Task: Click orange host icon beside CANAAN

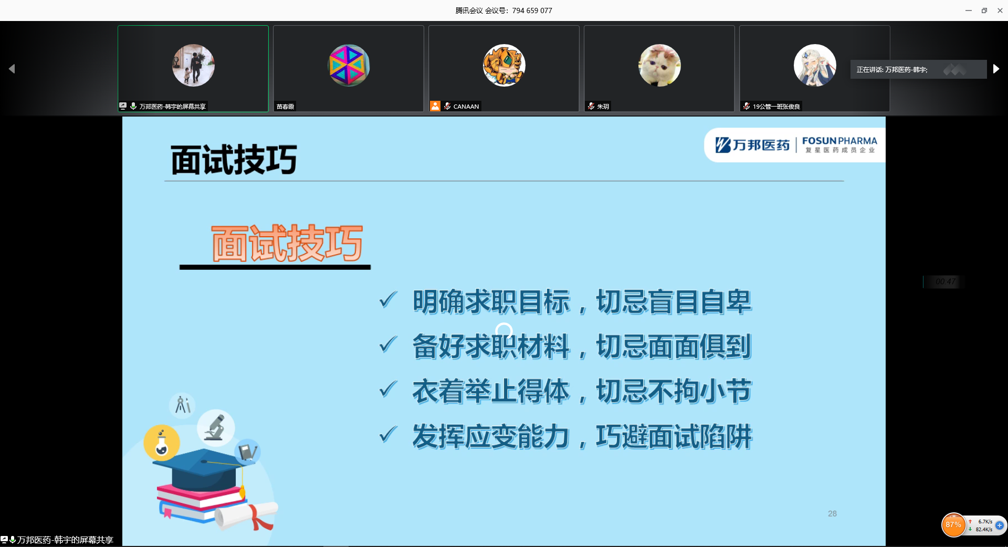Action: [x=435, y=106]
